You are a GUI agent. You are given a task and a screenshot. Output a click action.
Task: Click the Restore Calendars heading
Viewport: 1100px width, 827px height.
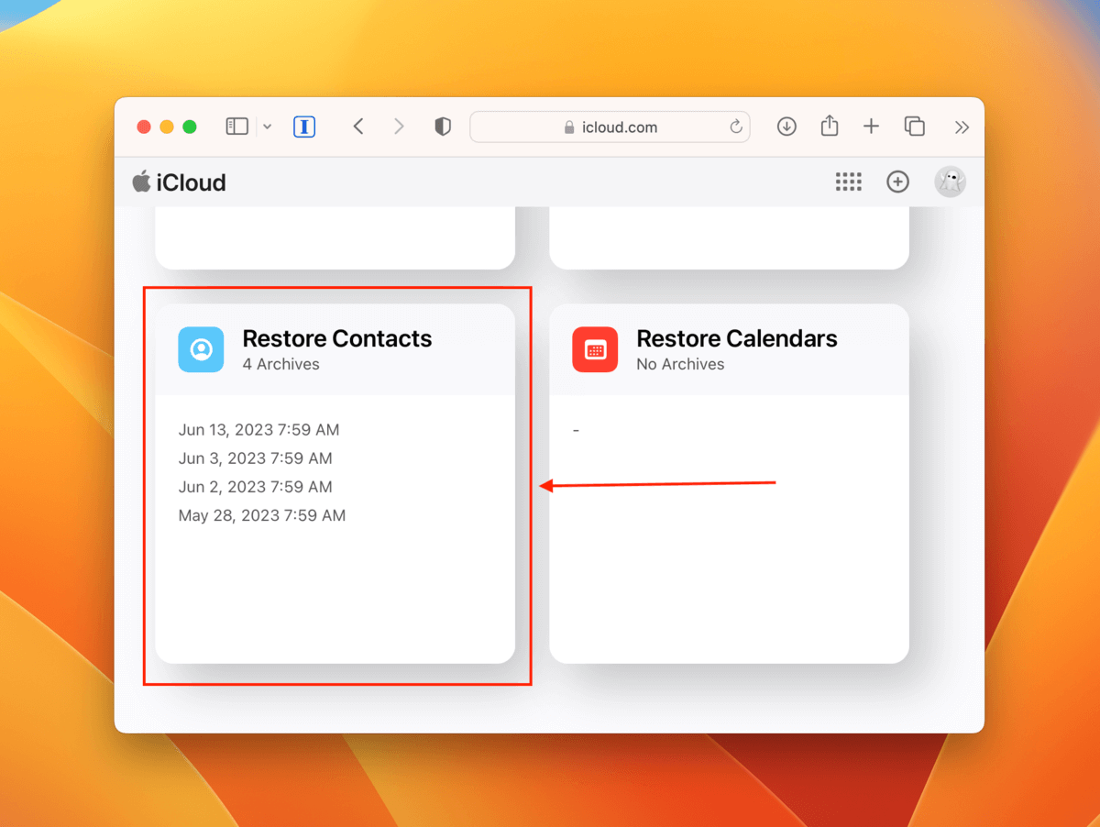[737, 338]
